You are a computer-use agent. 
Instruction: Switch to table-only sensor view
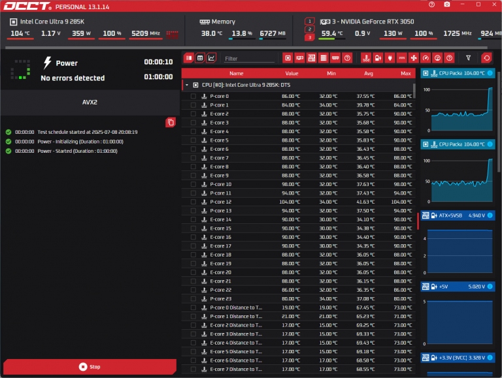200,58
